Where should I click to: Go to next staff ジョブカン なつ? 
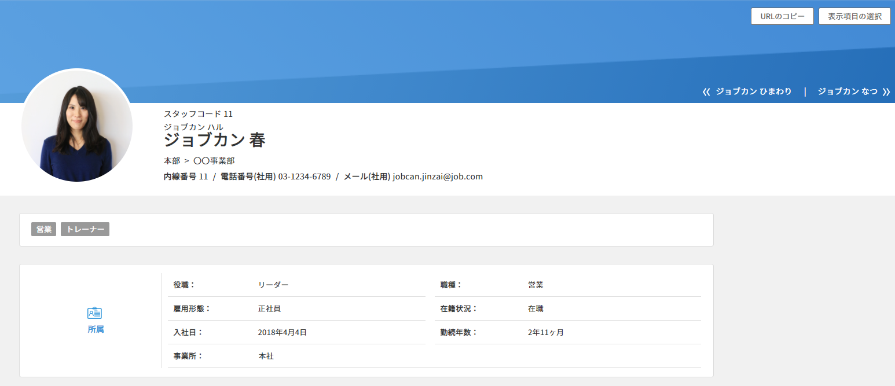(x=848, y=92)
